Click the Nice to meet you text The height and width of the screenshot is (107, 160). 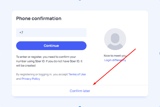point(115,56)
